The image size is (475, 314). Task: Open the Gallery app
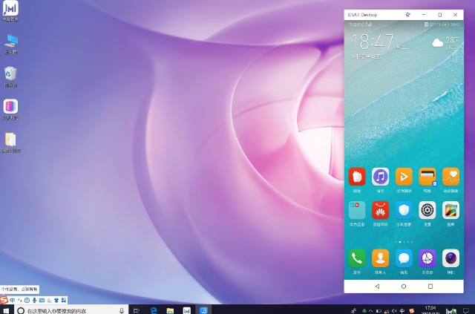pos(451,210)
